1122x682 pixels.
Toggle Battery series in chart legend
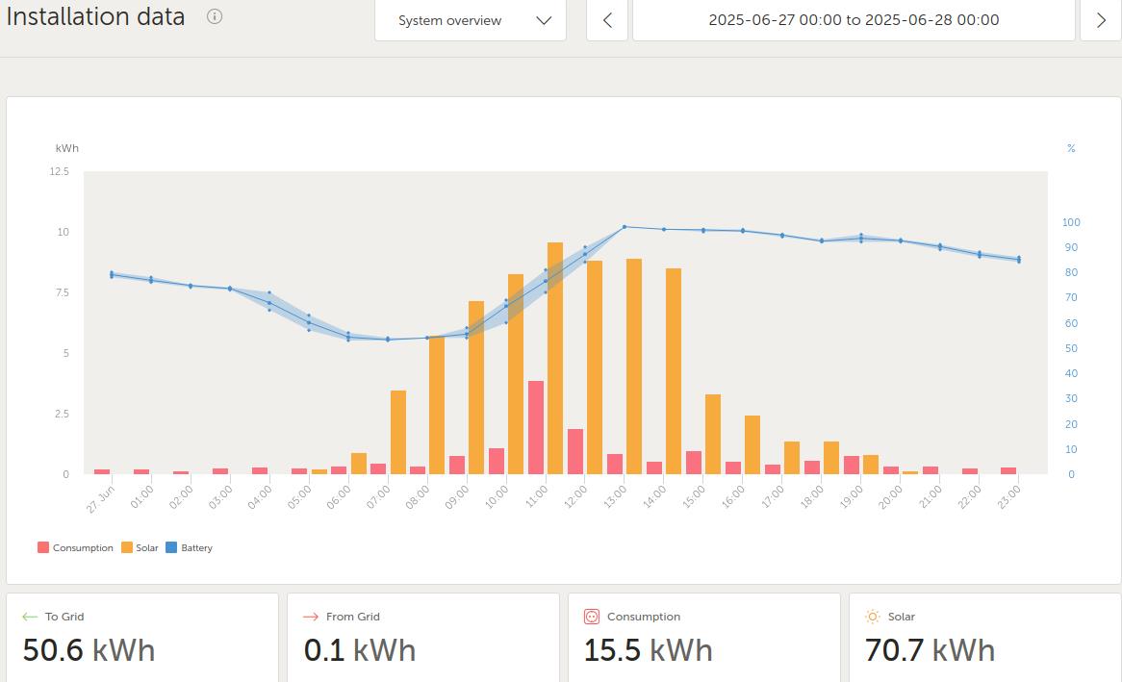tap(189, 547)
